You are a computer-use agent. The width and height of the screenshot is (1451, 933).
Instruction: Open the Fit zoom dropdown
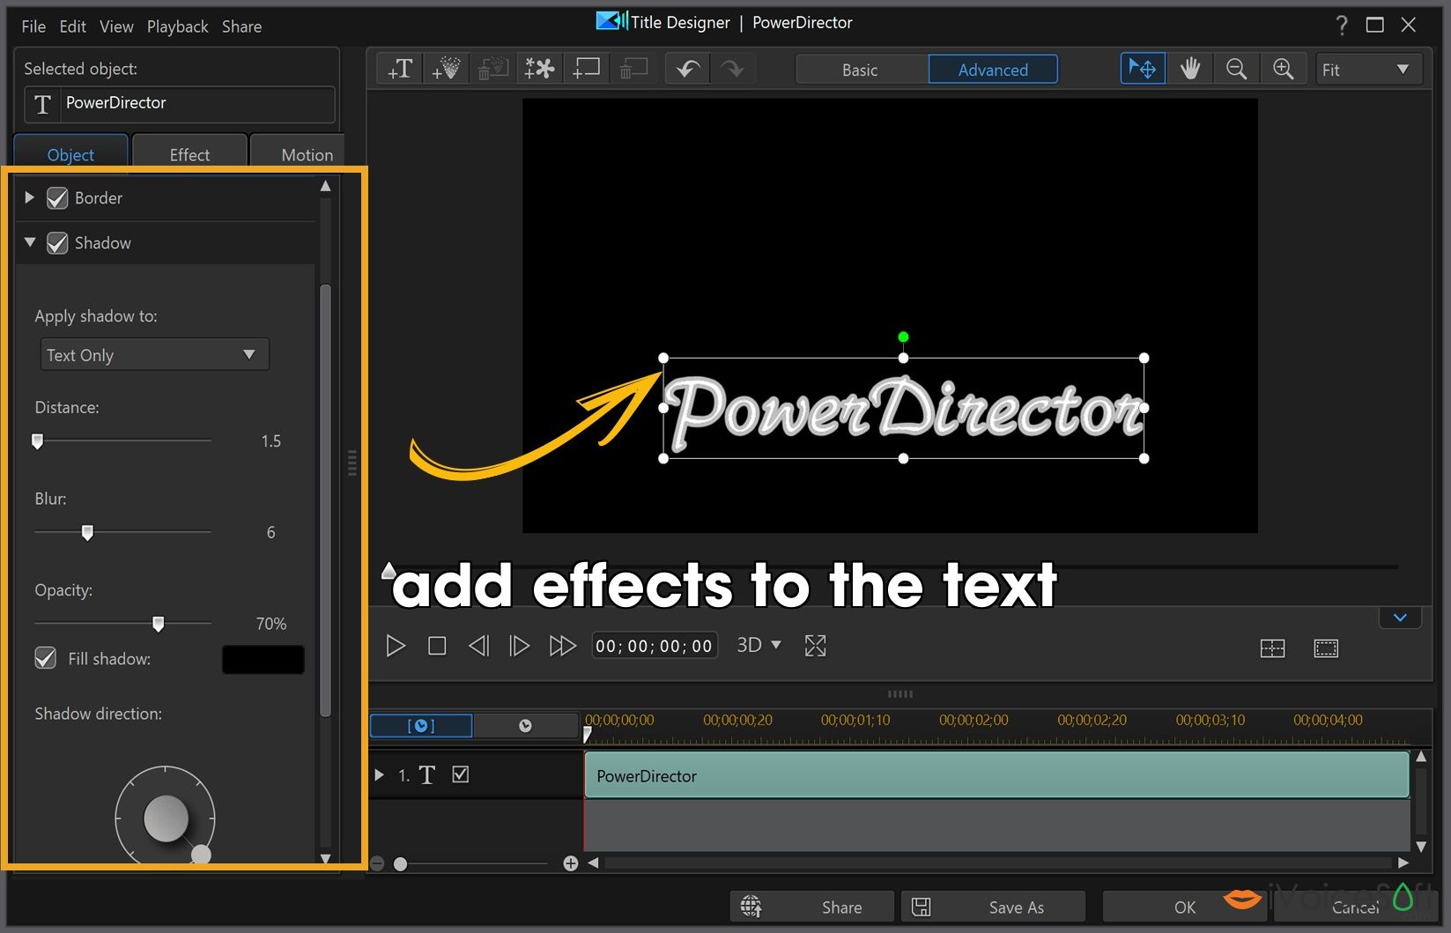pos(1369,70)
